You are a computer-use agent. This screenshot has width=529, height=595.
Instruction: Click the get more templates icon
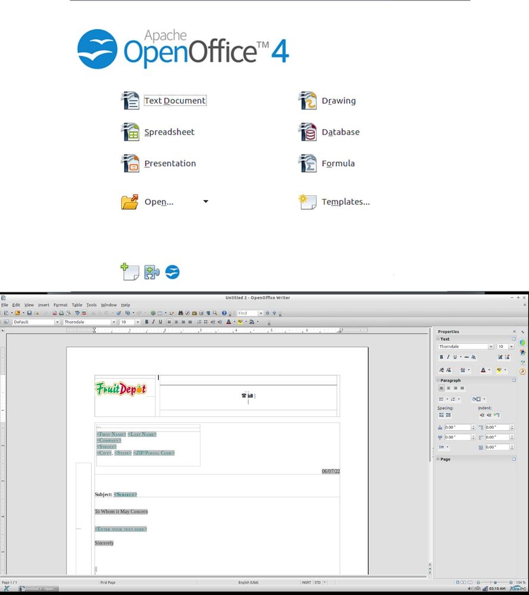coord(130,272)
